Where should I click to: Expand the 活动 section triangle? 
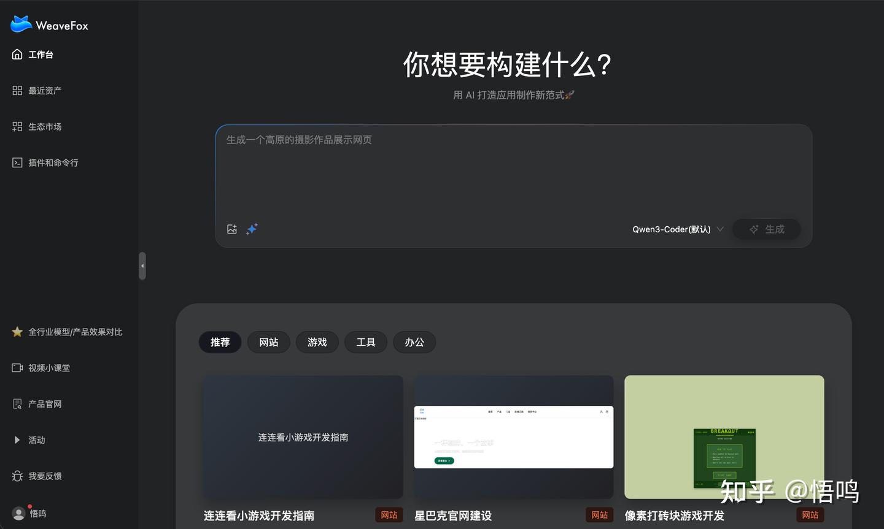pyautogui.click(x=17, y=440)
